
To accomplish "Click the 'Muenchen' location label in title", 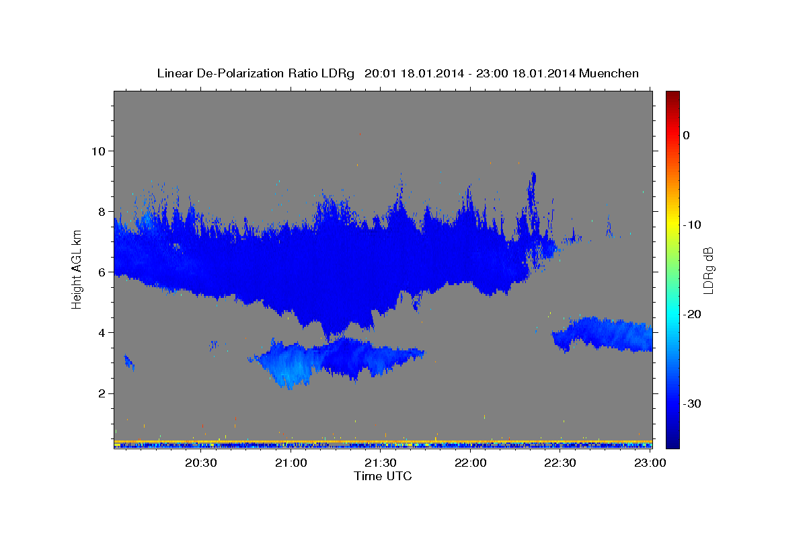I will click(609, 73).
